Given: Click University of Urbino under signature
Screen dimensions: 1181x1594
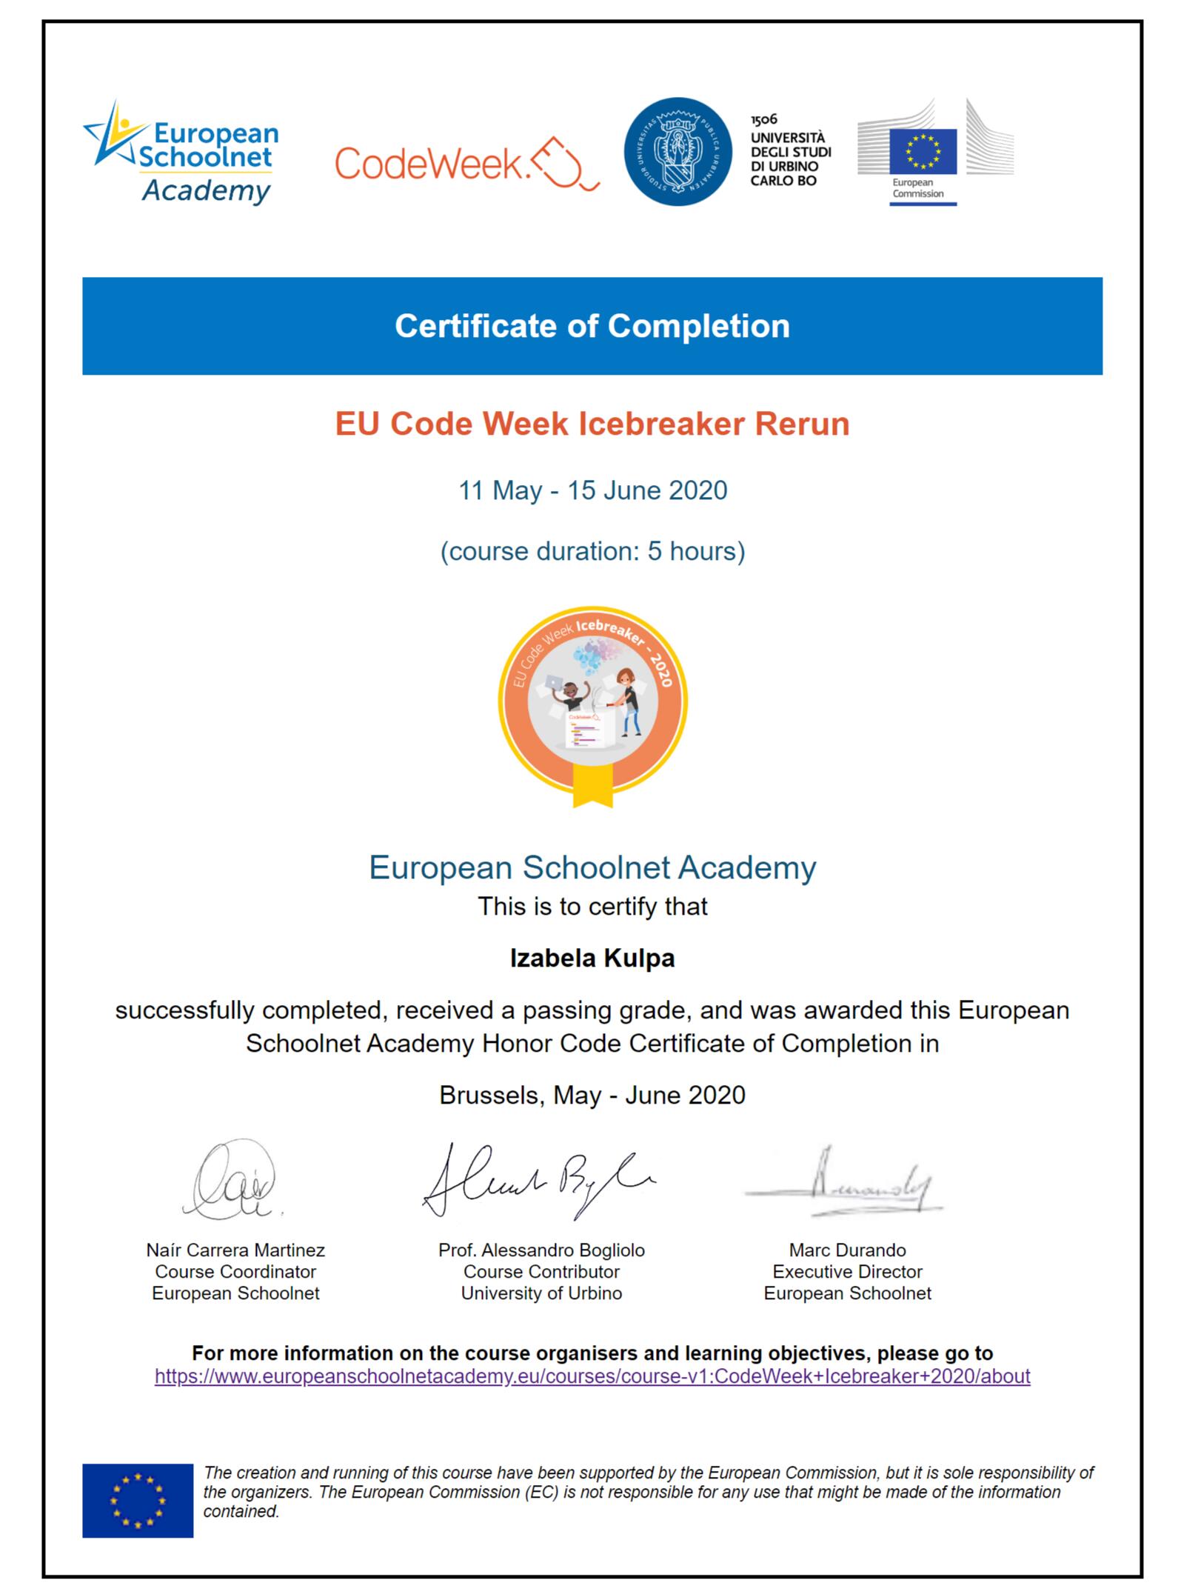Looking at the screenshot, I should (x=541, y=1293).
